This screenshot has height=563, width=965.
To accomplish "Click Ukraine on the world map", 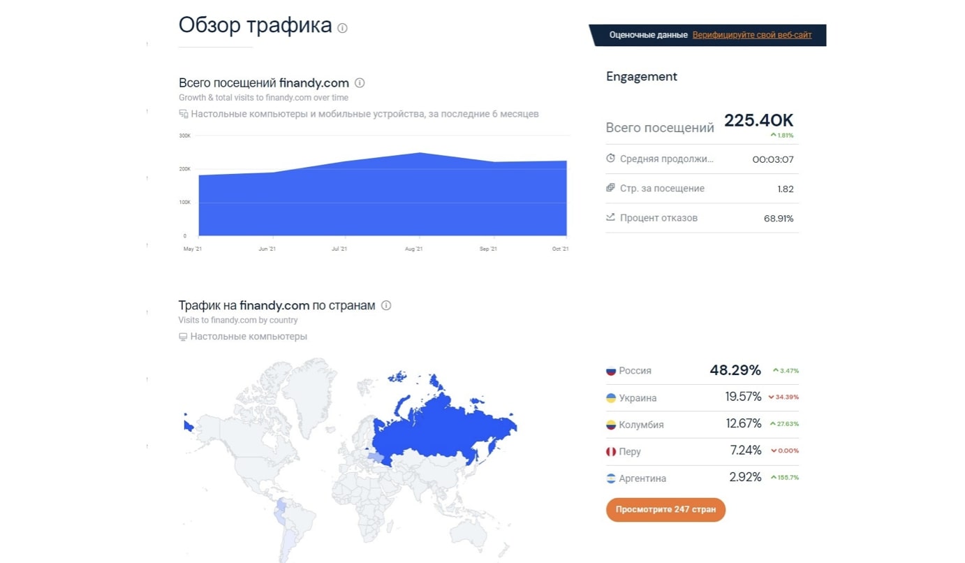I will (376, 458).
